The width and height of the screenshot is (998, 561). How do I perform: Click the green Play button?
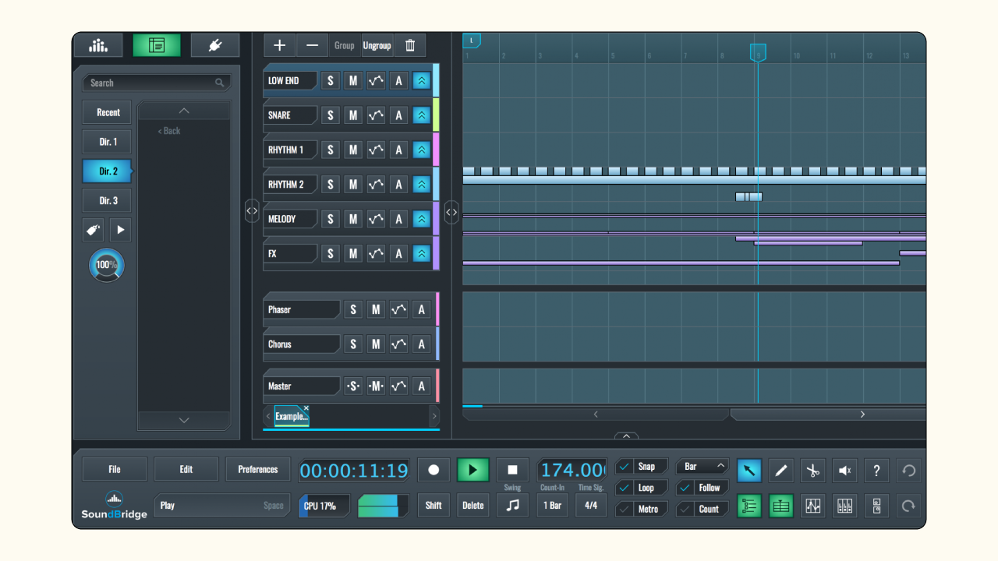pyautogui.click(x=472, y=470)
